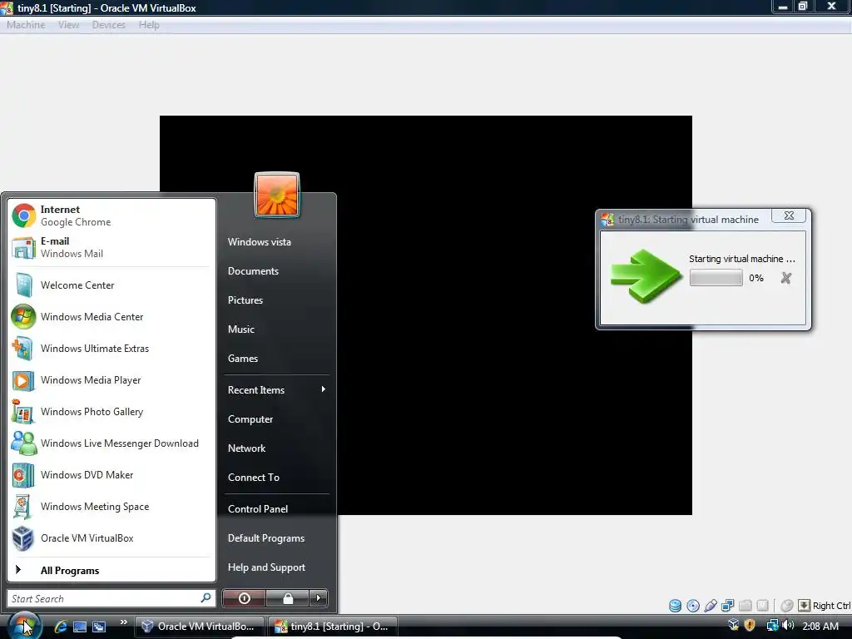852x639 pixels.
Task: Open Documents folder
Action: [x=253, y=271]
